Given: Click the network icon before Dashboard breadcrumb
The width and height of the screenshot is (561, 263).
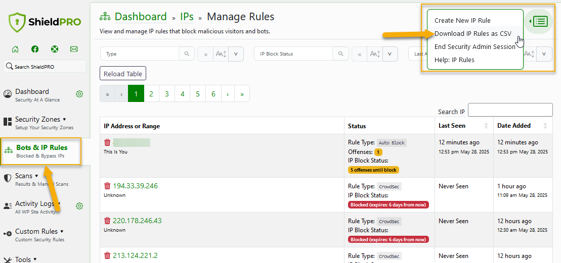Looking at the screenshot, I should [105, 17].
